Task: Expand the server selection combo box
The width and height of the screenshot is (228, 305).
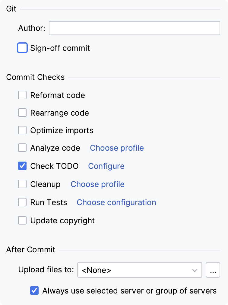Action: (x=195, y=270)
